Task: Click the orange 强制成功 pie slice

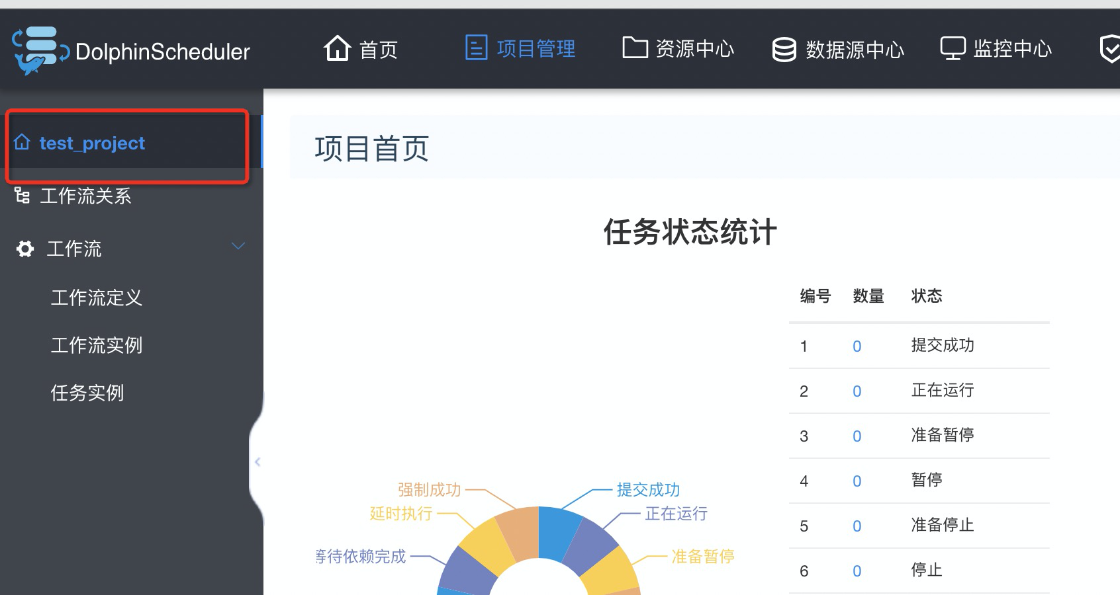Action: coord(522,533)
